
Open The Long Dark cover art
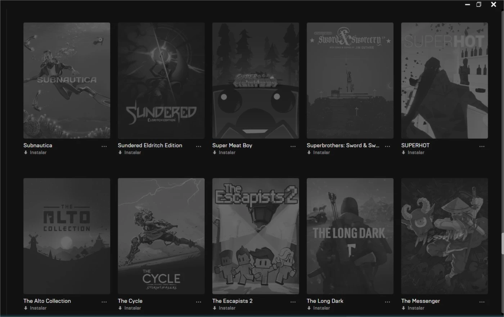pos(350,236)
